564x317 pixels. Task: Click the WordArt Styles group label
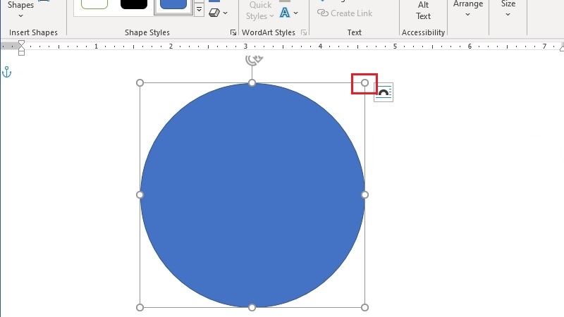(269, 32)
